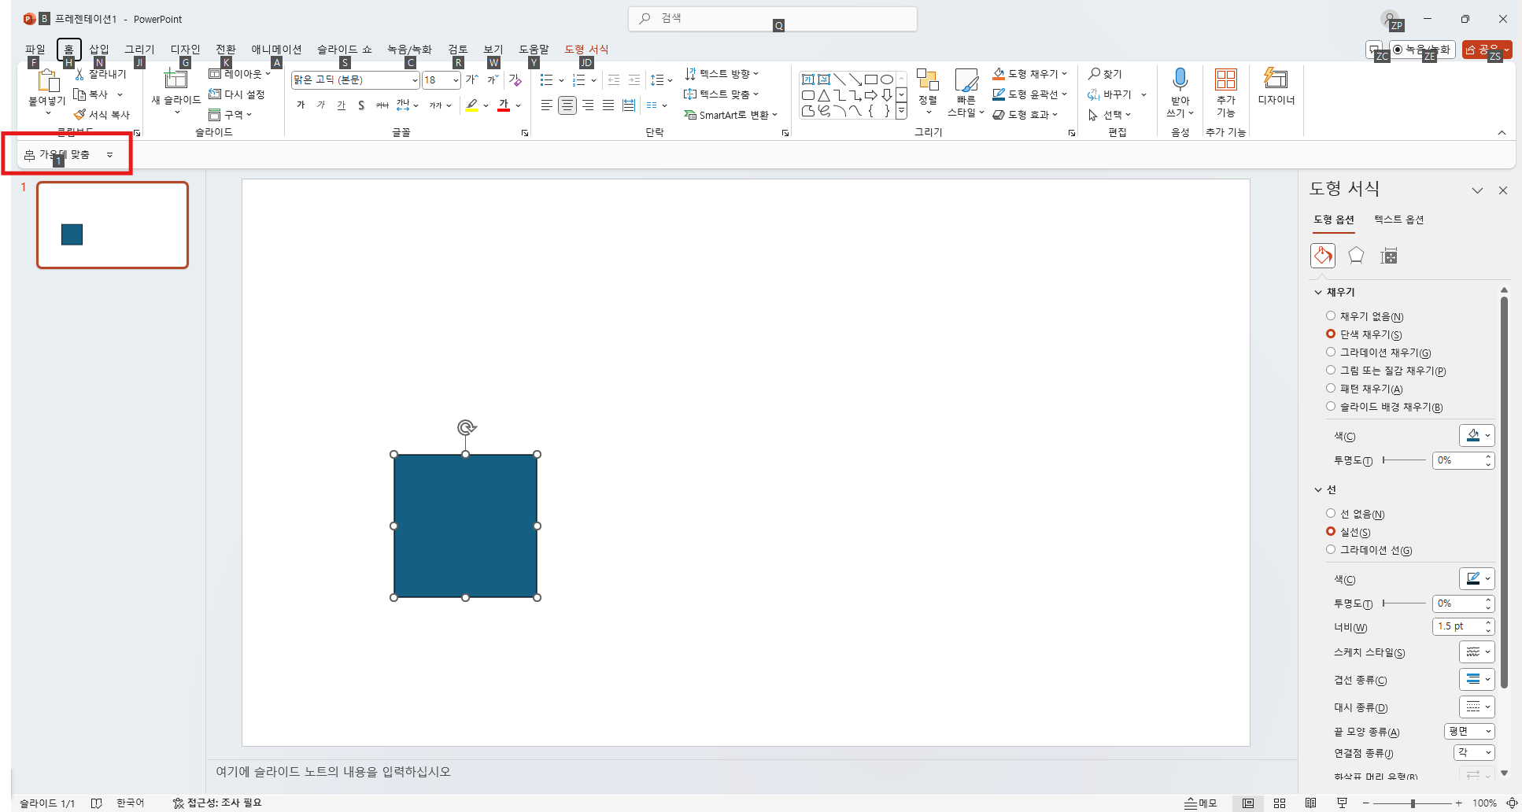1522x812 pixels.
Task: Open the Design (디자인) ribbon tab
Action: point(186,49)
